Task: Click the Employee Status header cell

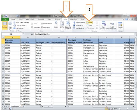Action: click(x=43, y=41)
